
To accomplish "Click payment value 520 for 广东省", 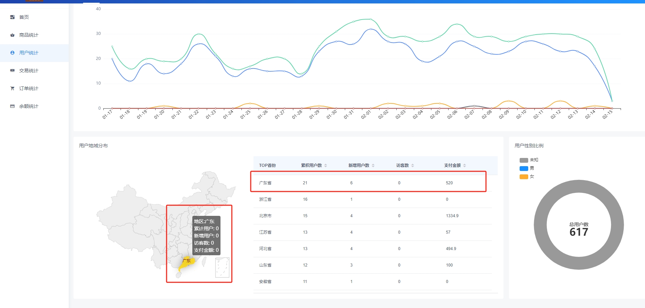I will tap(449, 183).
